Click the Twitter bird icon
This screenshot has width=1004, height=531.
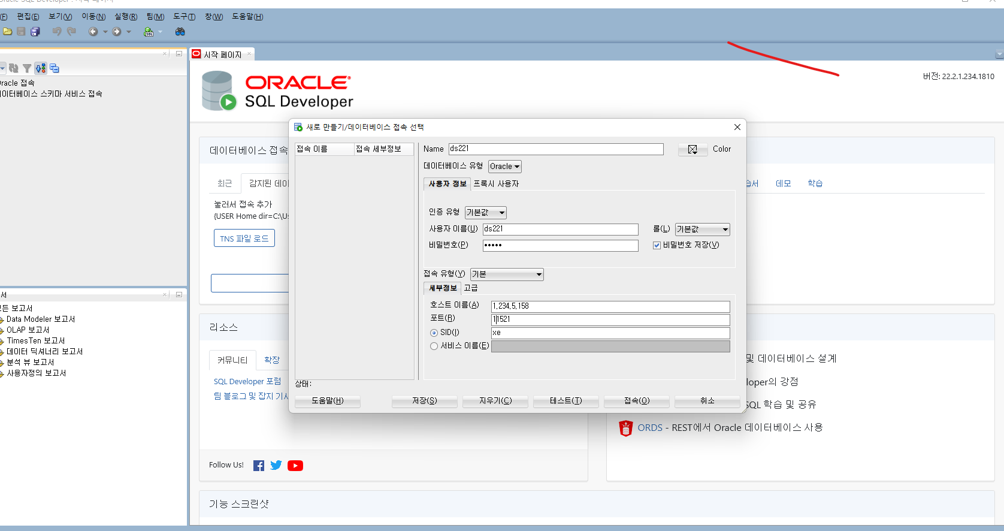276,465
